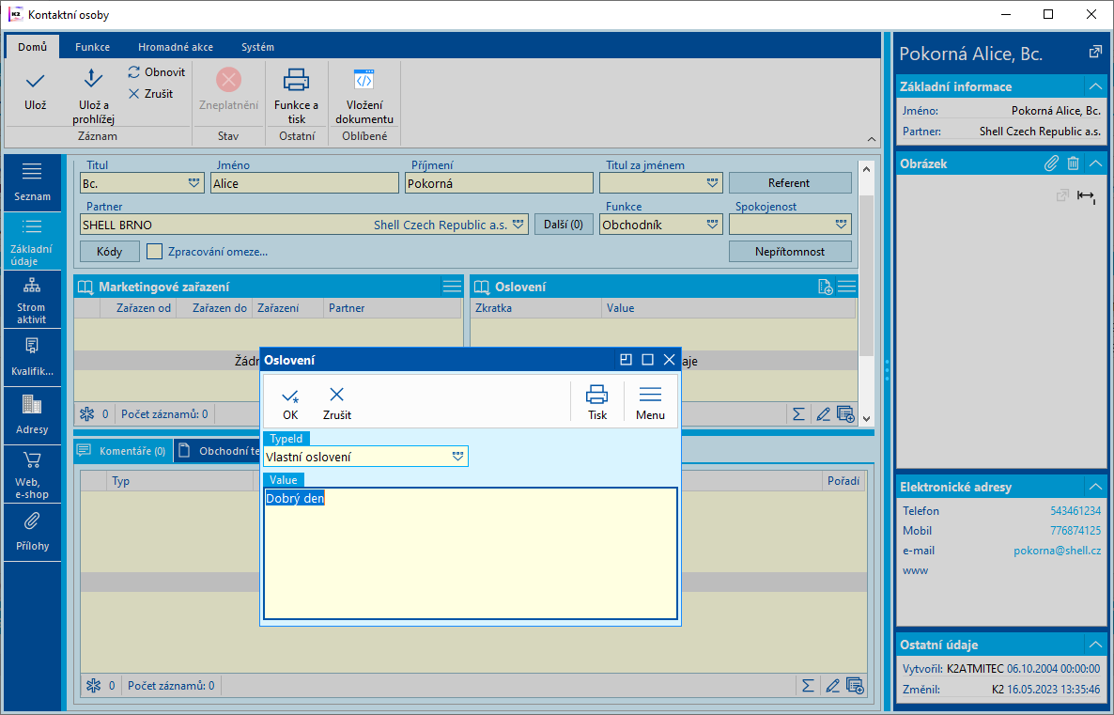Click Jméno field with Alice
This screenshot has height=715, width=1114.
coord(304,183)
